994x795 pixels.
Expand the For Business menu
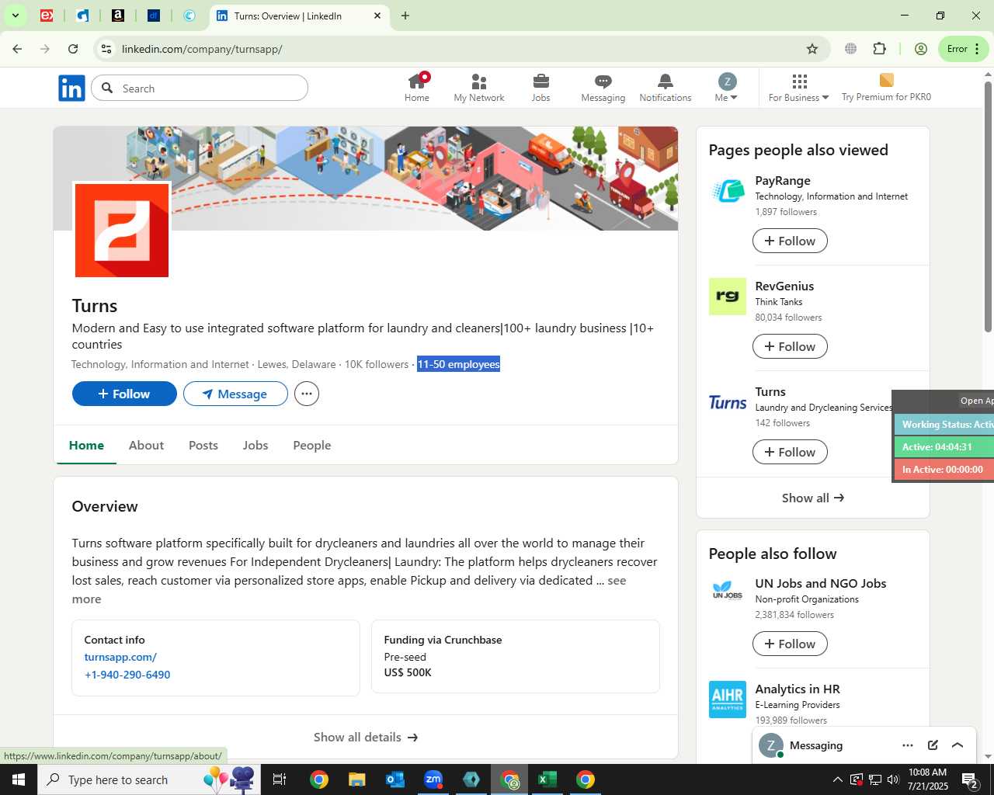[x=798, y=88]
